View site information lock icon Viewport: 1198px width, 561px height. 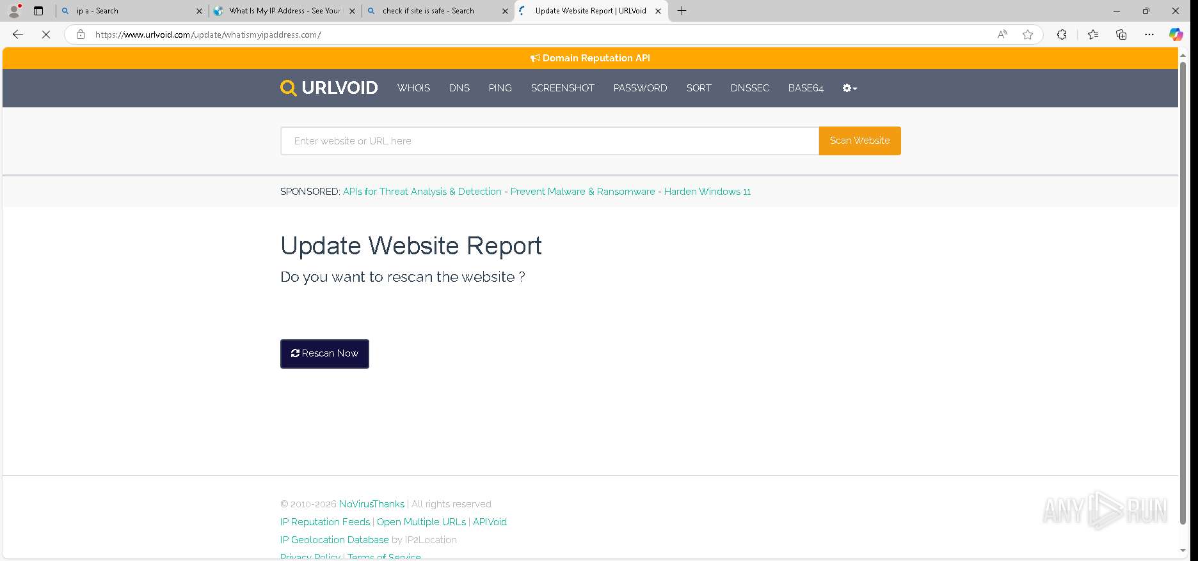pos(81,35)
